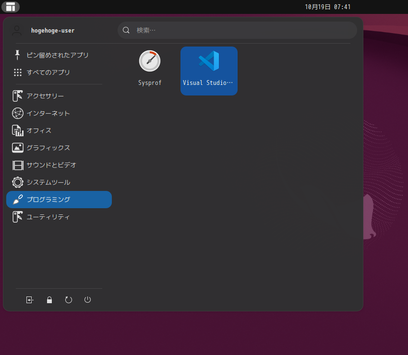Viewport: 408px width, 355px height.
Task: Open the clock showing 10月19日 07:41
Action: pyautogui.click(x=327, y=7)
